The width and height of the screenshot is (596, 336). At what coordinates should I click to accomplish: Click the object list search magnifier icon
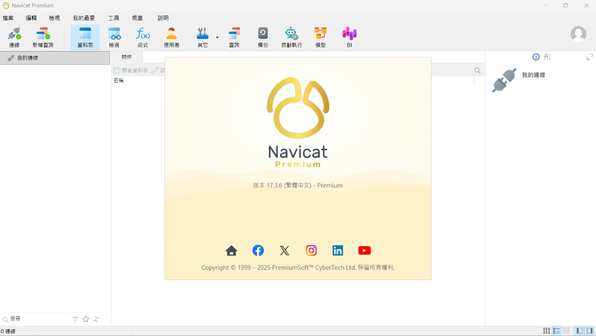(x=477, y=70)
